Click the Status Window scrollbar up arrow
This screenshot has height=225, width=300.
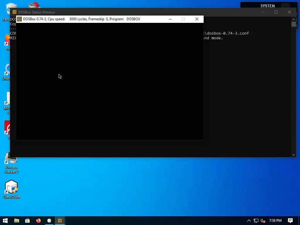[x=294, y=19]
